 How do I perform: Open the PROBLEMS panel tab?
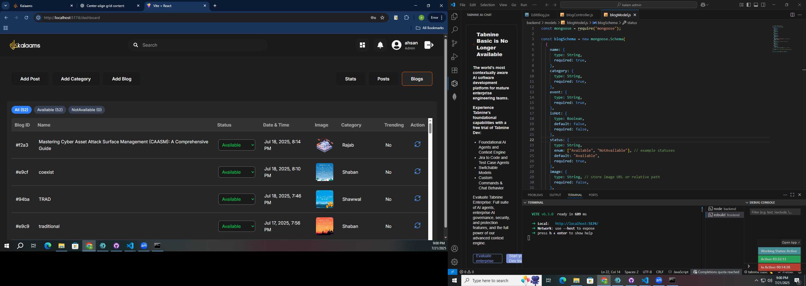pos(535,195)
